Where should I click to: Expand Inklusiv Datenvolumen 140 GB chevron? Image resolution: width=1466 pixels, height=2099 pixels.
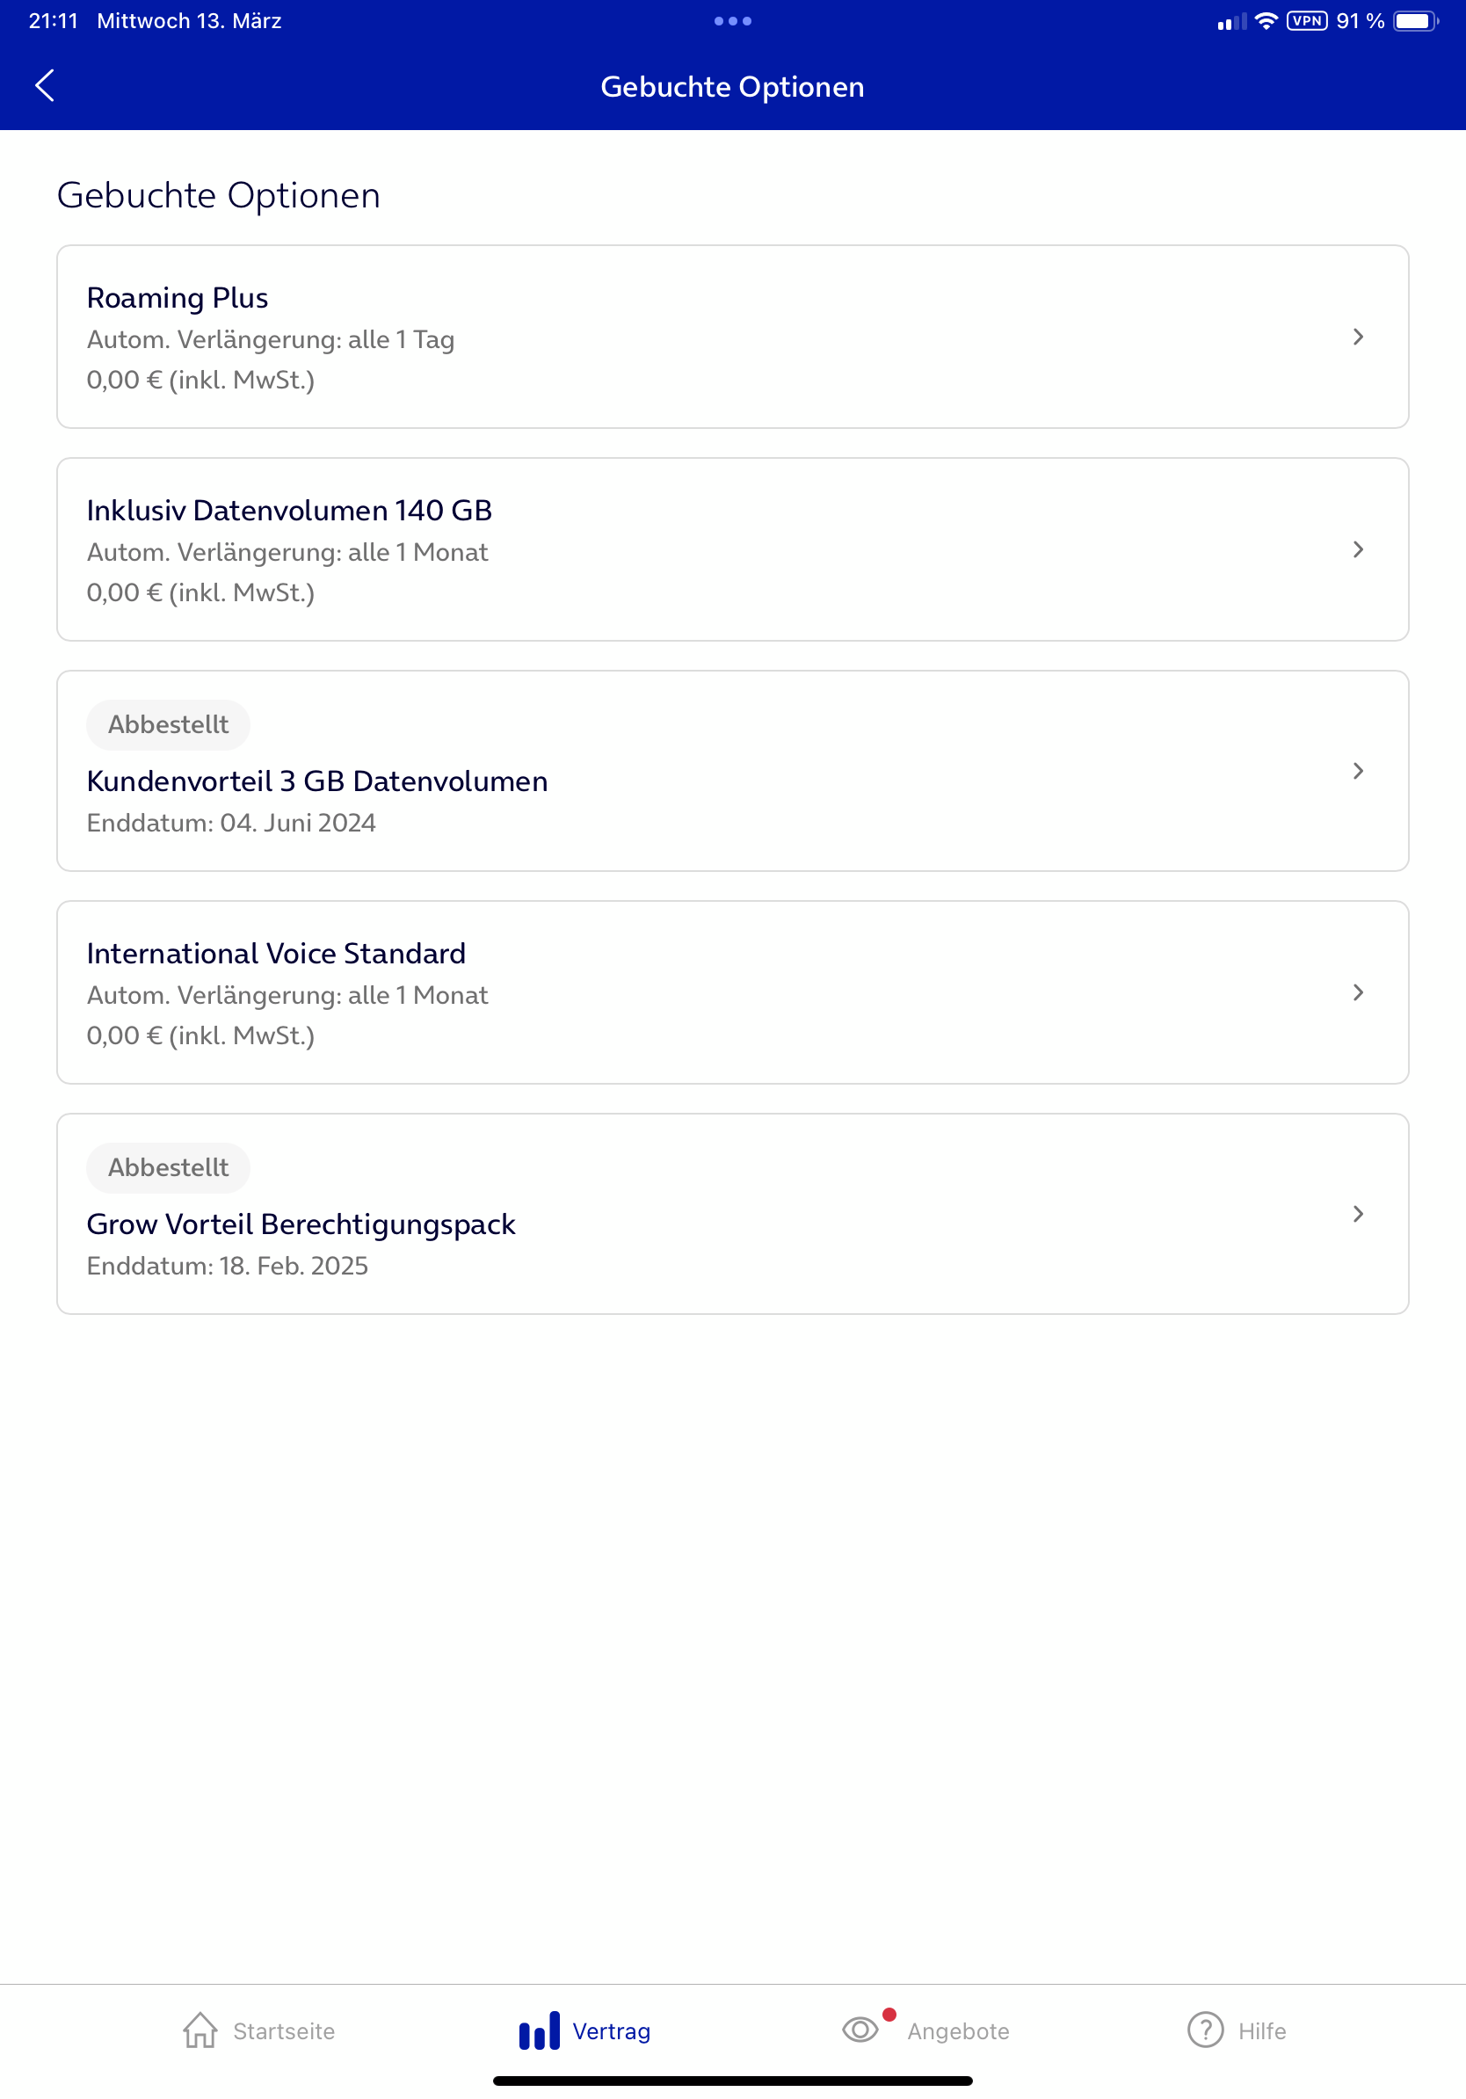[1358, 549]
